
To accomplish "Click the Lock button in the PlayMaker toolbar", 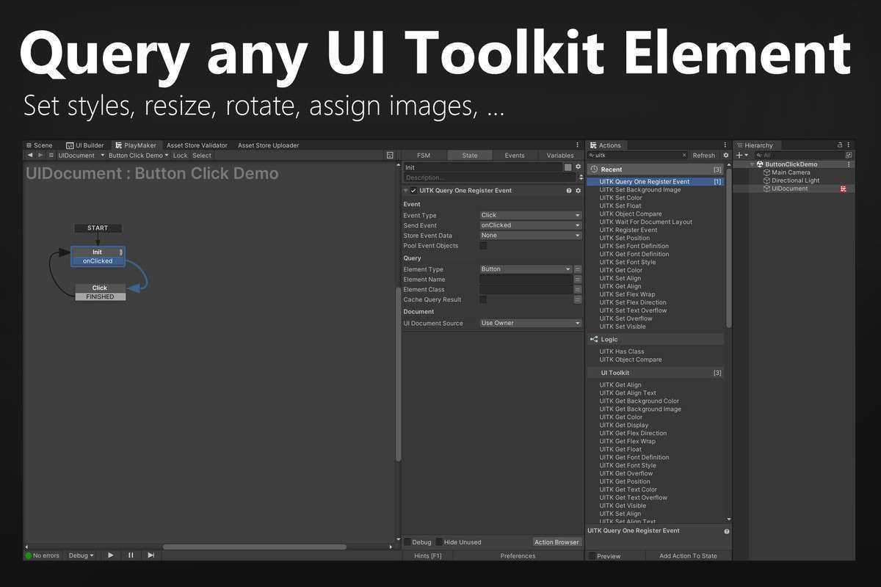I will (x=180, y=156).
